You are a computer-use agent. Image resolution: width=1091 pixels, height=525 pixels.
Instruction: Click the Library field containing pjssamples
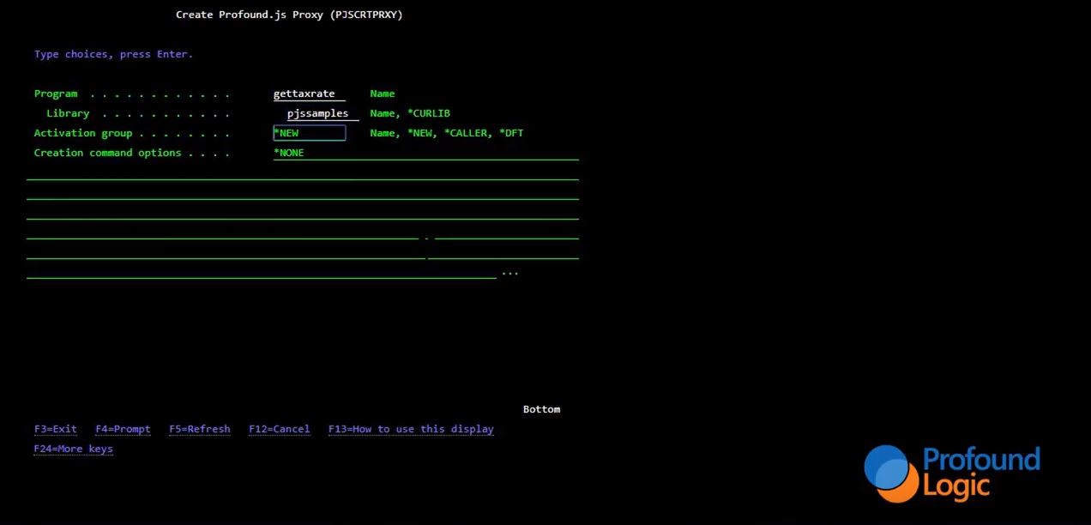point(322,113)
